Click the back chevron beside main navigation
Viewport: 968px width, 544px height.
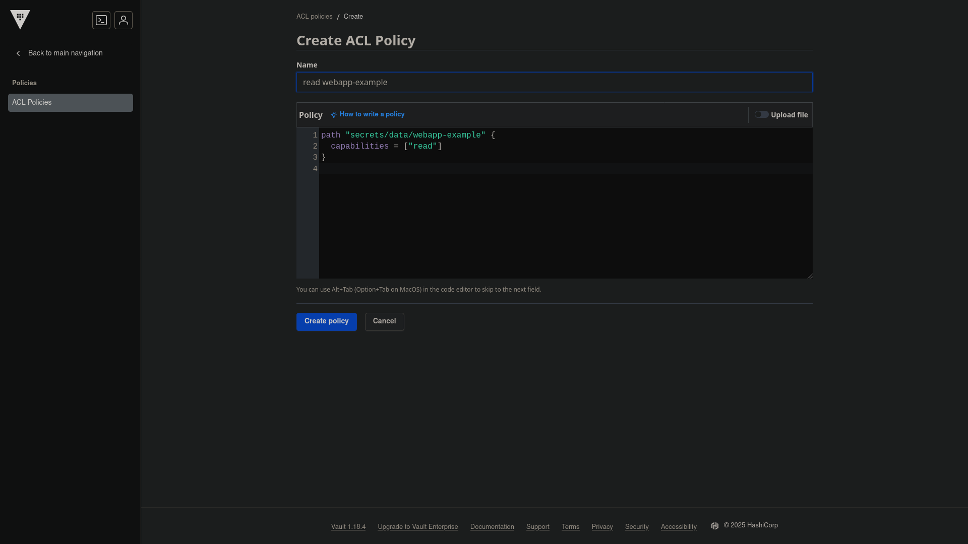point(18,53)
